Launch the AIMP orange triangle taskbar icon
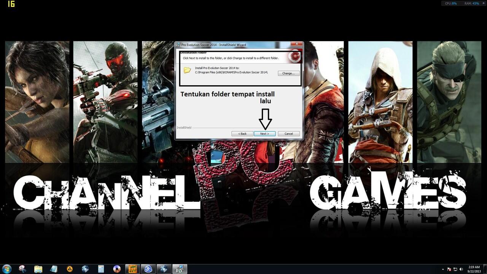 point(70,269)
